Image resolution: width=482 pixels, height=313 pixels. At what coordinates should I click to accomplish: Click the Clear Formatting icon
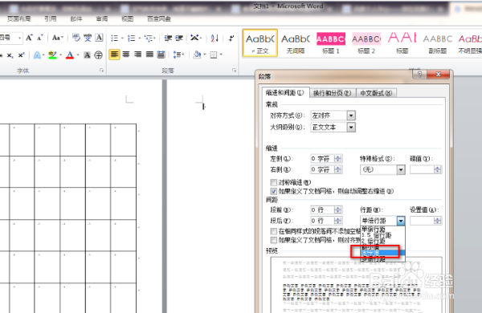click(x=76, y=38)
